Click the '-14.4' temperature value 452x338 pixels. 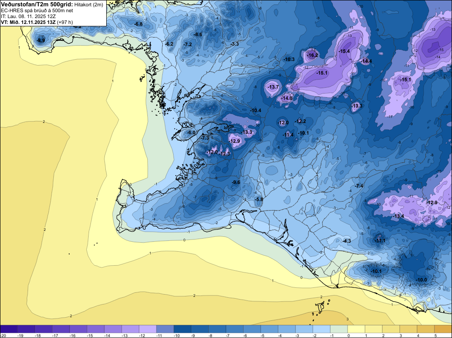click(x=367, y=61)
